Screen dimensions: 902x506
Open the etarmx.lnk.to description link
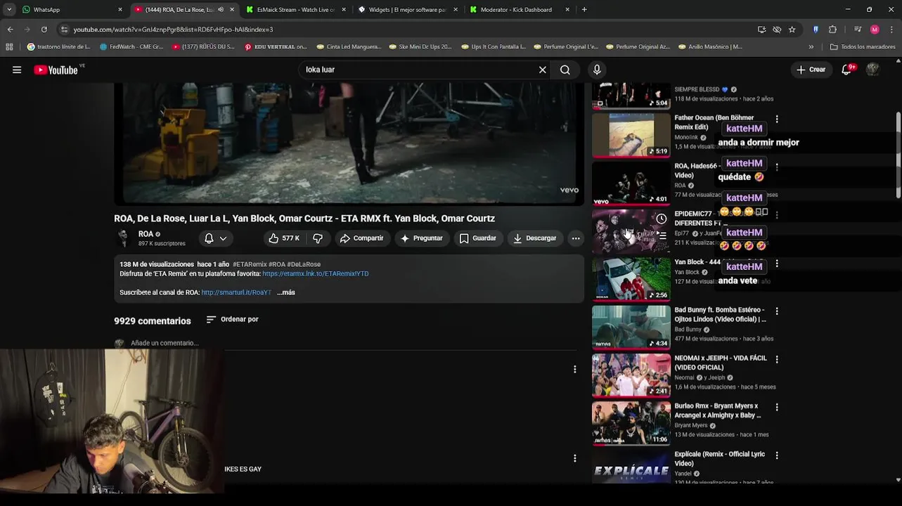316,274
